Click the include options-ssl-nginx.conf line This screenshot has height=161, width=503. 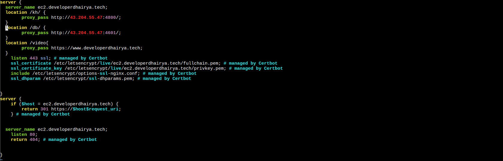tap(104, 73)
